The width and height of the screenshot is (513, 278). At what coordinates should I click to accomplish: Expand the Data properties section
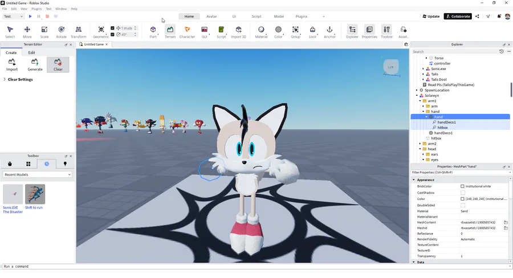click(x=414, y=262)
